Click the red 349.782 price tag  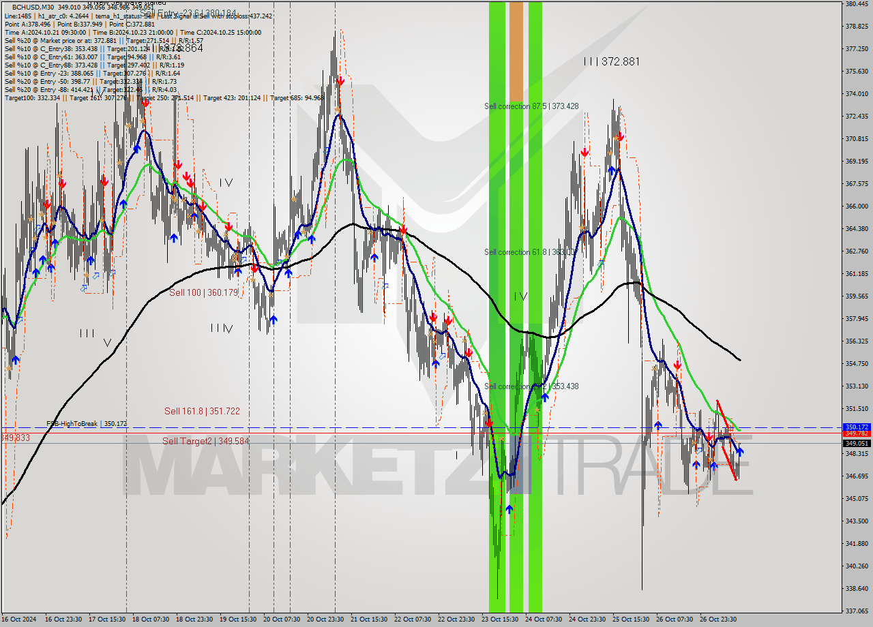click(857, 433)
